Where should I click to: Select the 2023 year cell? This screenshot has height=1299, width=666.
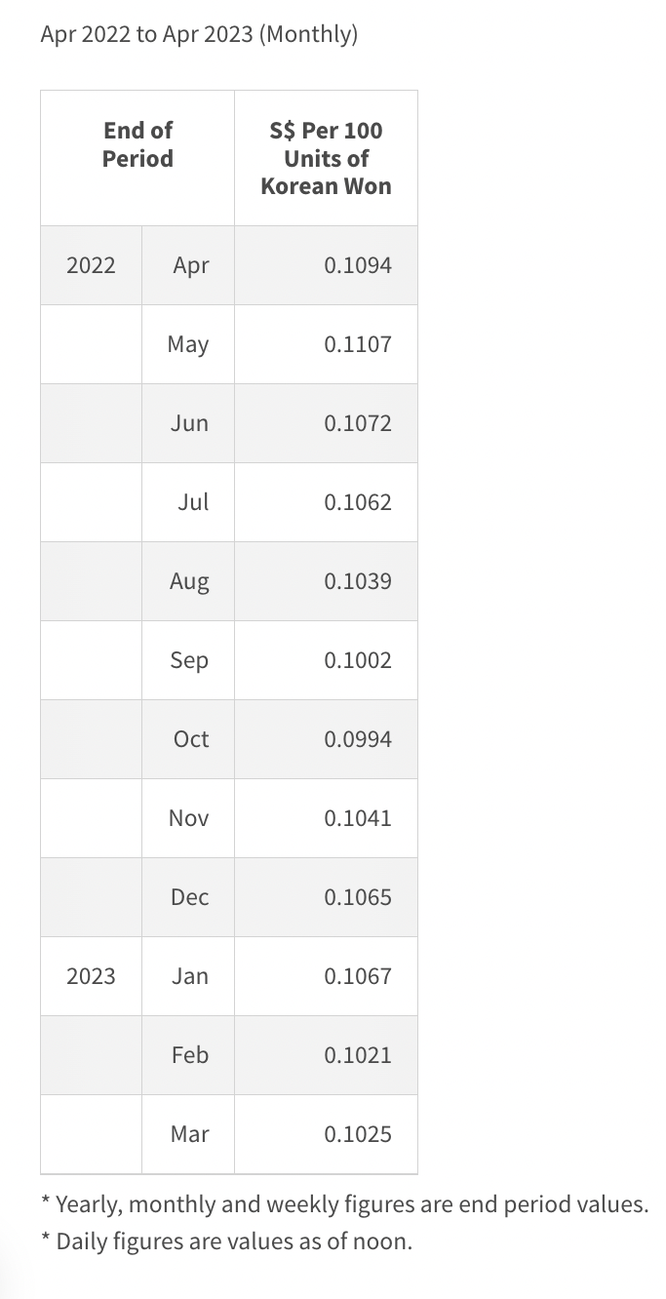point(91,976)
